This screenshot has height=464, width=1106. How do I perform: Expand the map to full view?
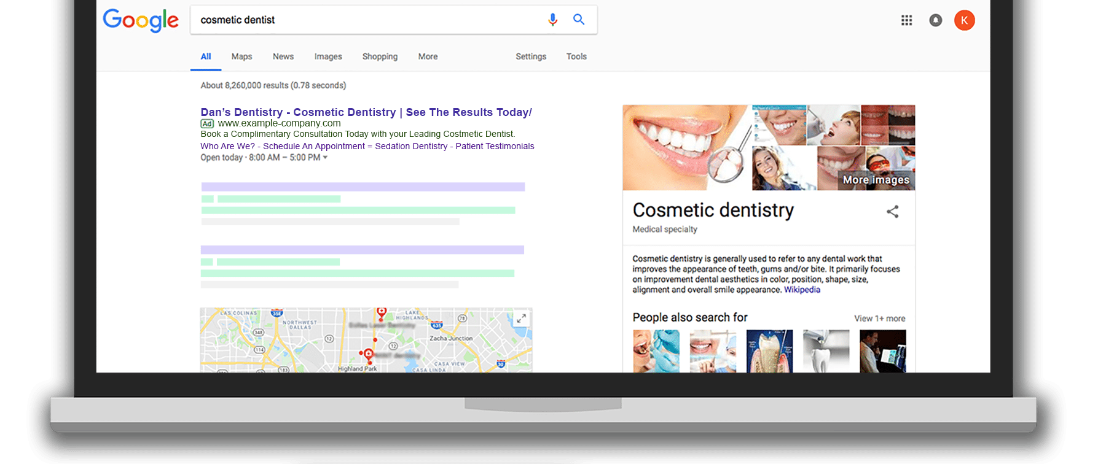tap(521, 318)
